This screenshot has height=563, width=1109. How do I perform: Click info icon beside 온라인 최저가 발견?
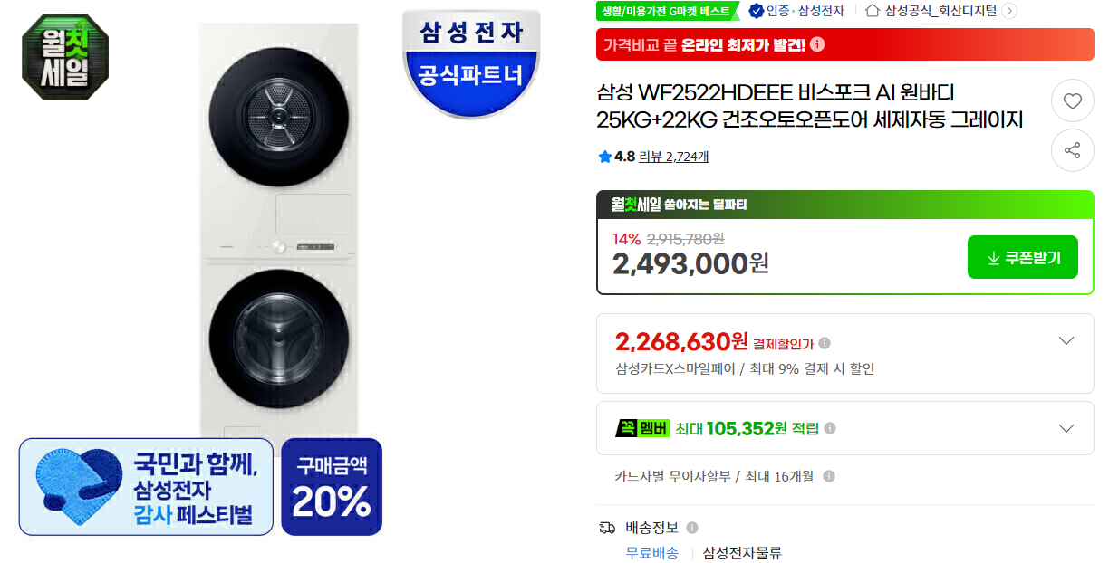[817, 44]
